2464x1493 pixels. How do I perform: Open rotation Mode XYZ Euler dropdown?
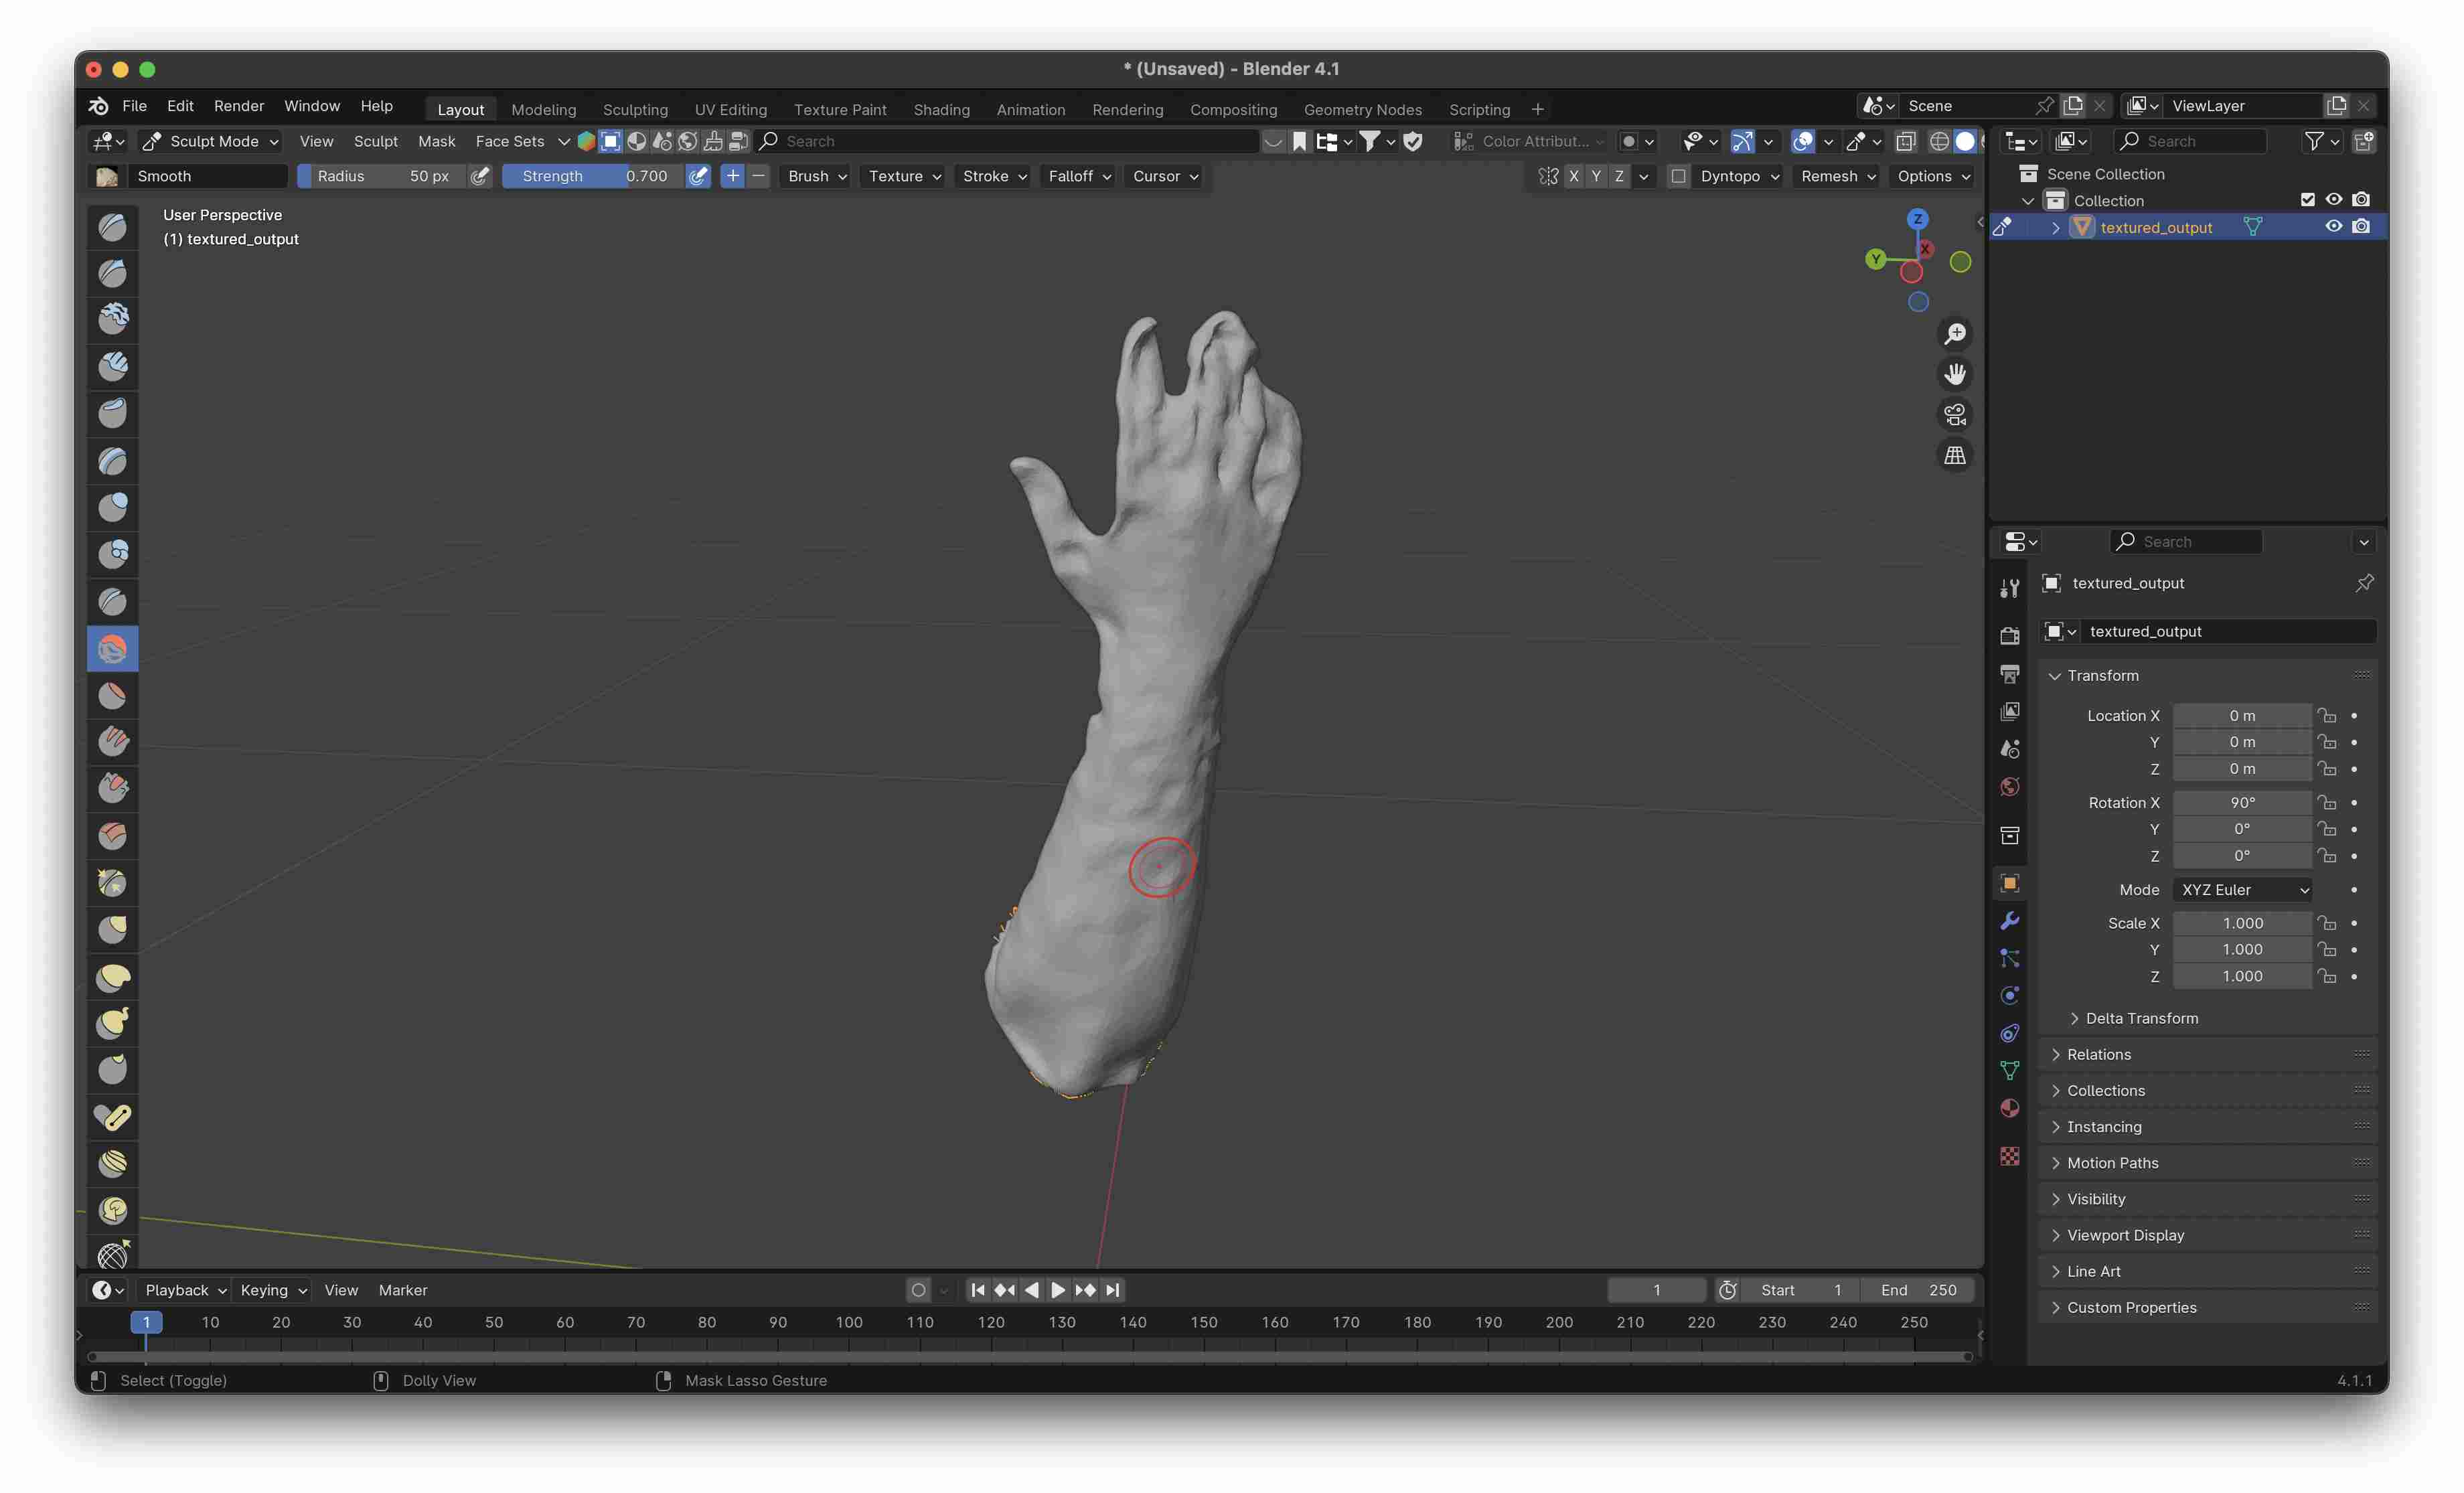(2243, 889)
